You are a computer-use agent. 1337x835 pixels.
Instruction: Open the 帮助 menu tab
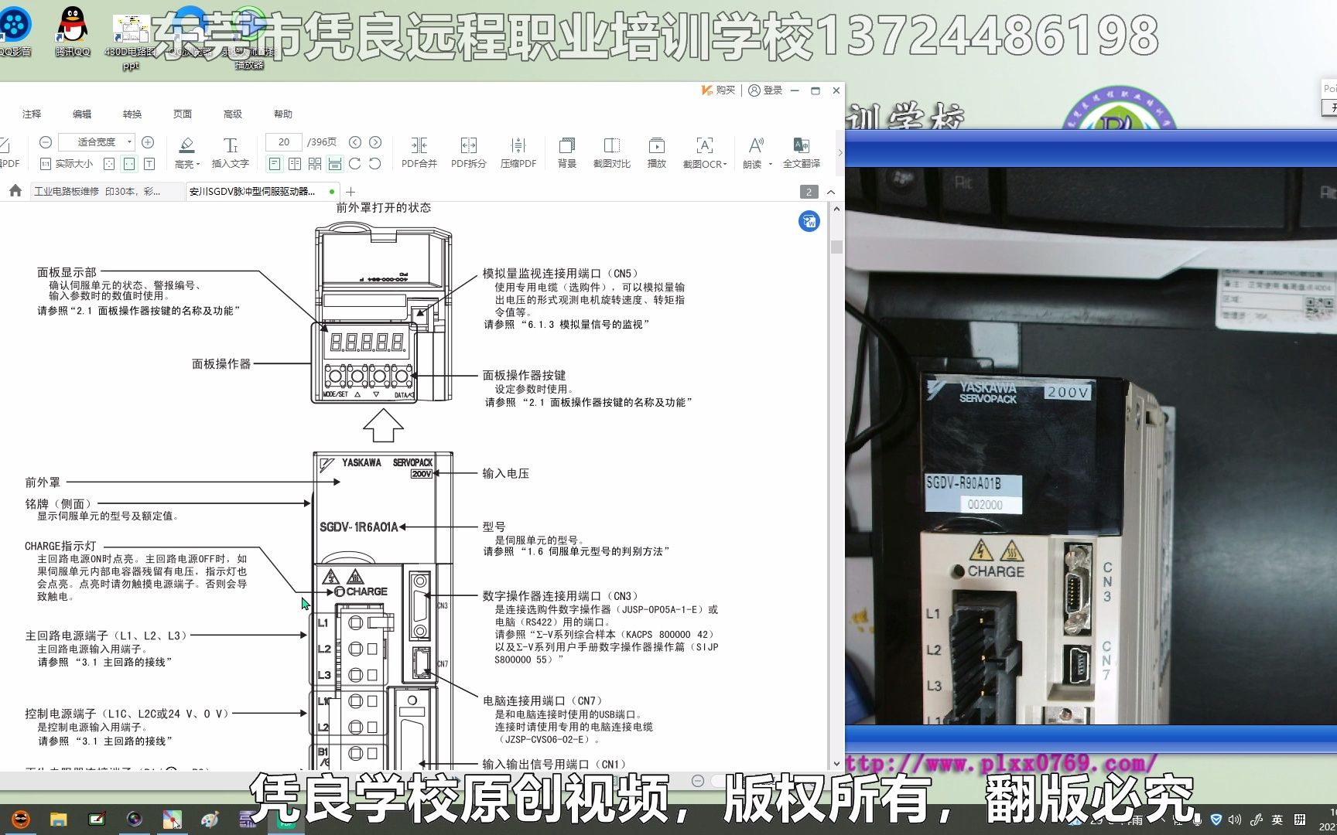click(x=283, y=114)
